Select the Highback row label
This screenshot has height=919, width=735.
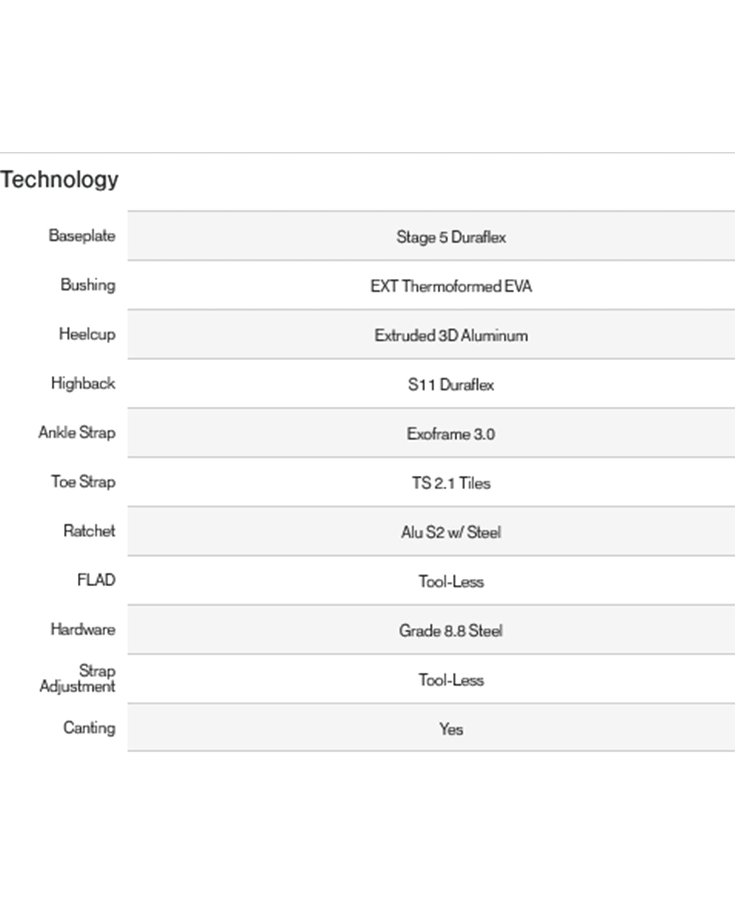(83, 383)
